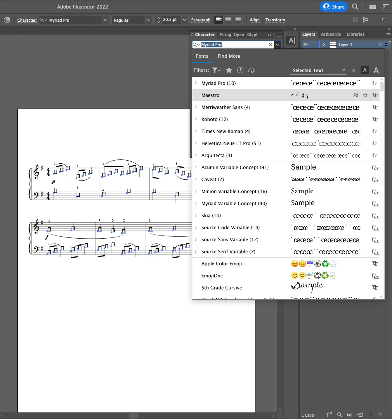Switch to the Glyphs panel tab
This screenshot has width=392, height=419.
[252, 35]
